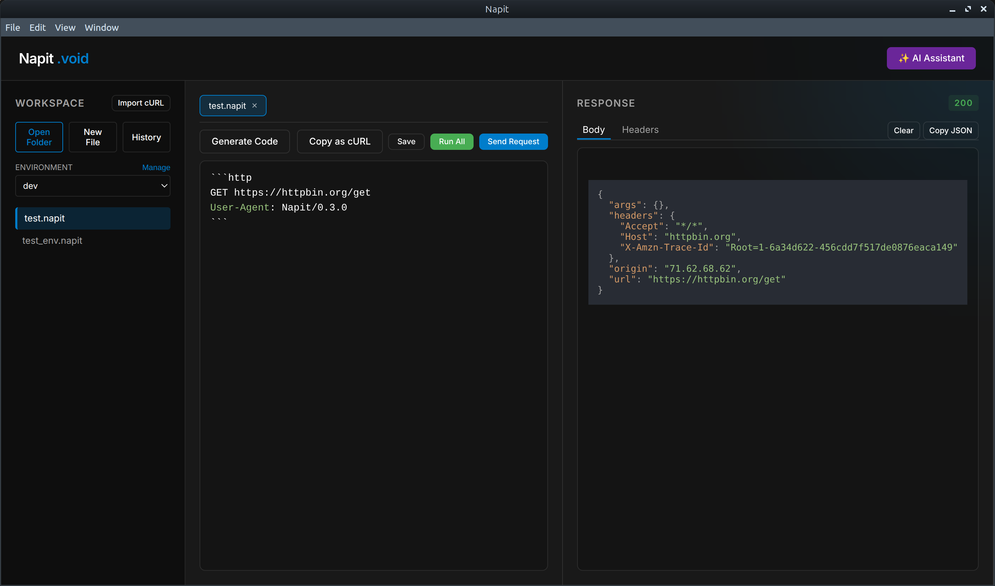Click the GET https://httpbin.org/get line
995x586 pixels.
(x=290, y=192)
